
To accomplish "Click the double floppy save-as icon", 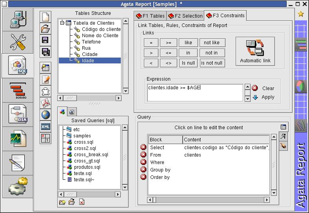I will pos(45,52).
